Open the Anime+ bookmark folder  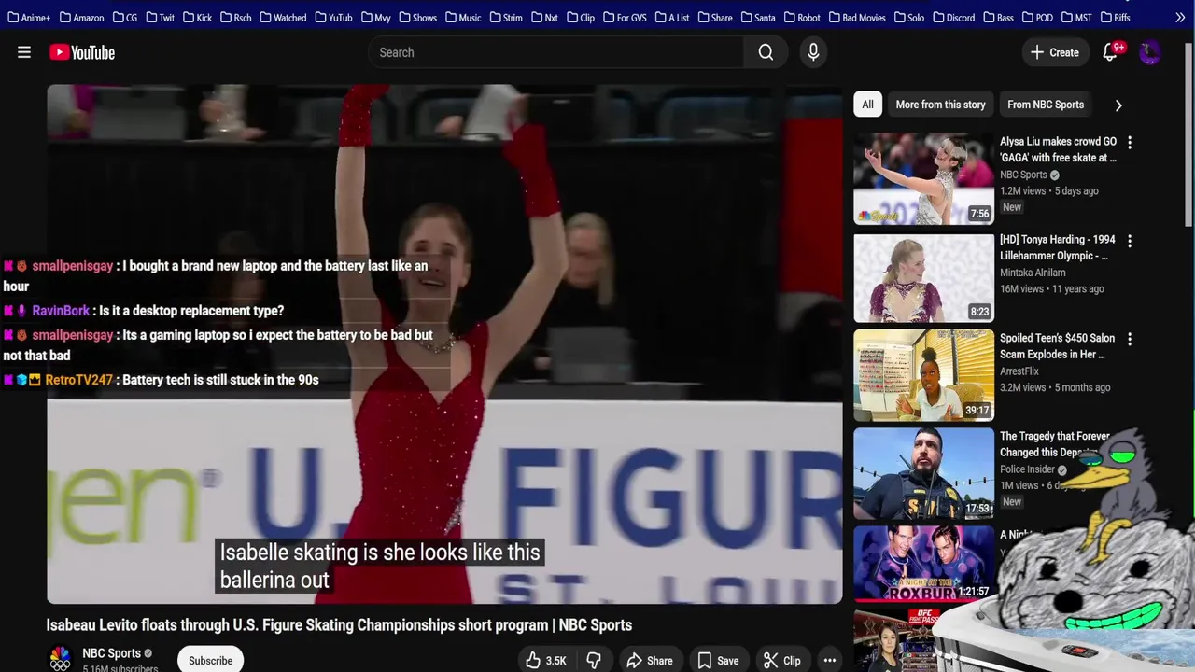click(29, 17)
